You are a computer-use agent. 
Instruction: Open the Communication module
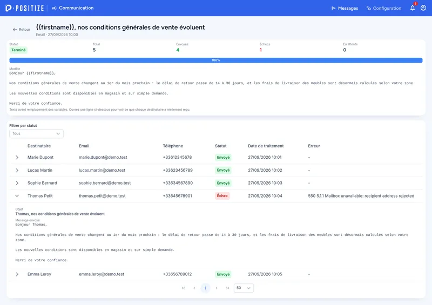[x=73, y=8]
